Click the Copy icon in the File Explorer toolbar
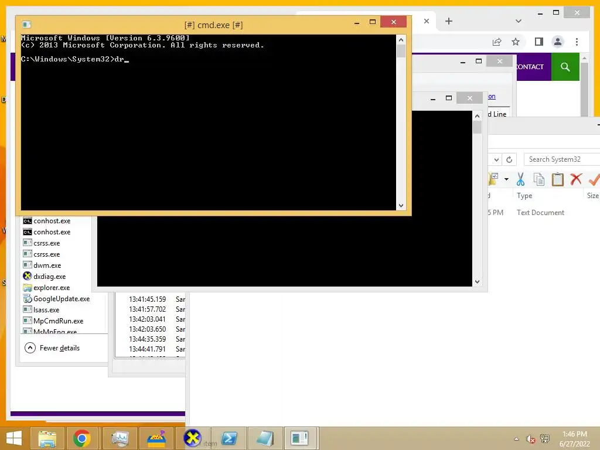Viewport: 600px width, 450px height. (x=539, y=179)
